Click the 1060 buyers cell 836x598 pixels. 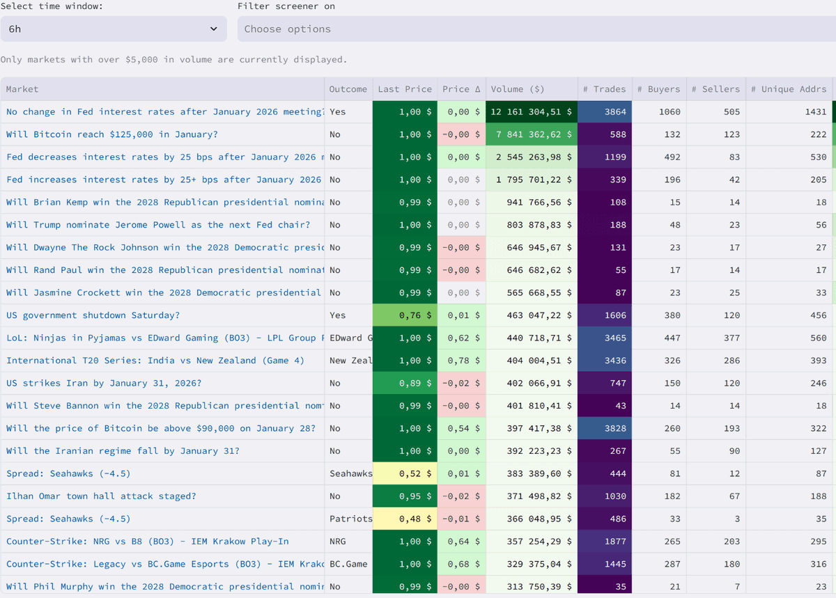[658, 112]
